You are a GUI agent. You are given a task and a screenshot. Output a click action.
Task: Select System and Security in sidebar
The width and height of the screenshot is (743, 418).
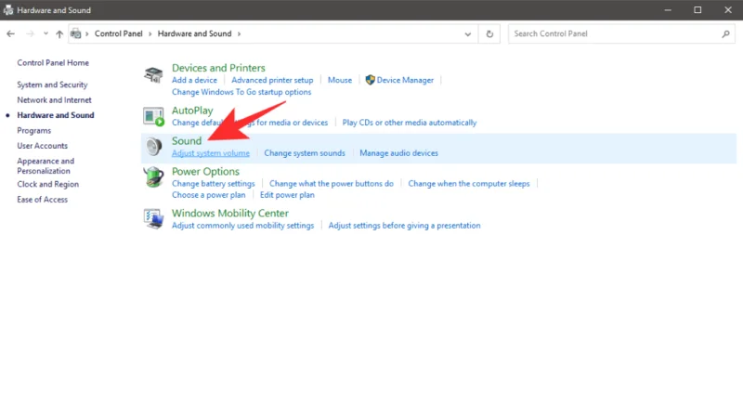click(52, 85)
